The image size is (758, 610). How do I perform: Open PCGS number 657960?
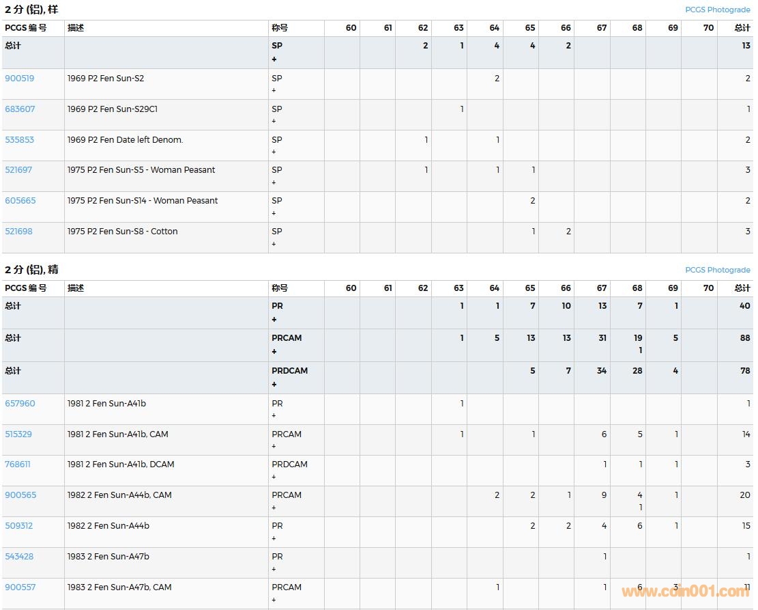pyautogui.click(x=20, y=404)
